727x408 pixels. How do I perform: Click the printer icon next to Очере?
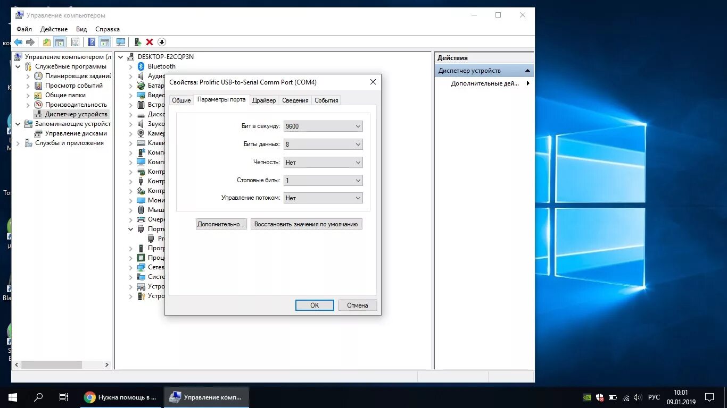pos(141,219)
